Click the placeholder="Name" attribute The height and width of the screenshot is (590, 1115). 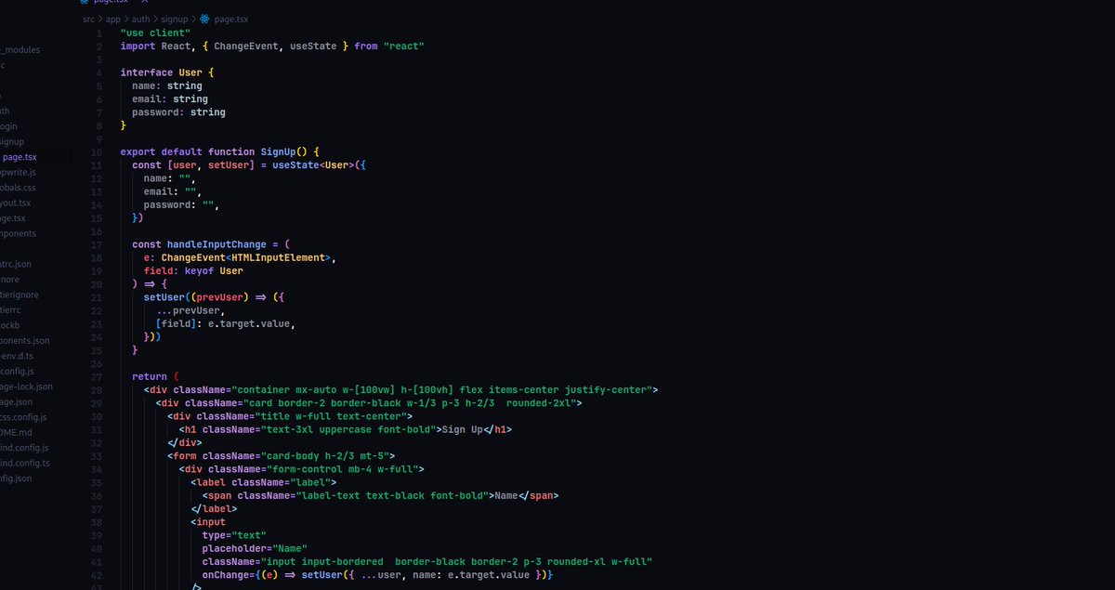point(255,548)
